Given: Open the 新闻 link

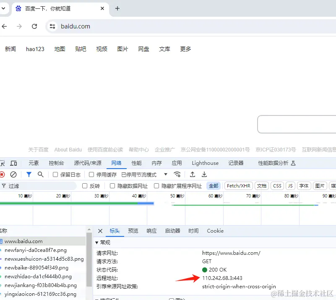Looking at the screenshot, I should point(10,49).
